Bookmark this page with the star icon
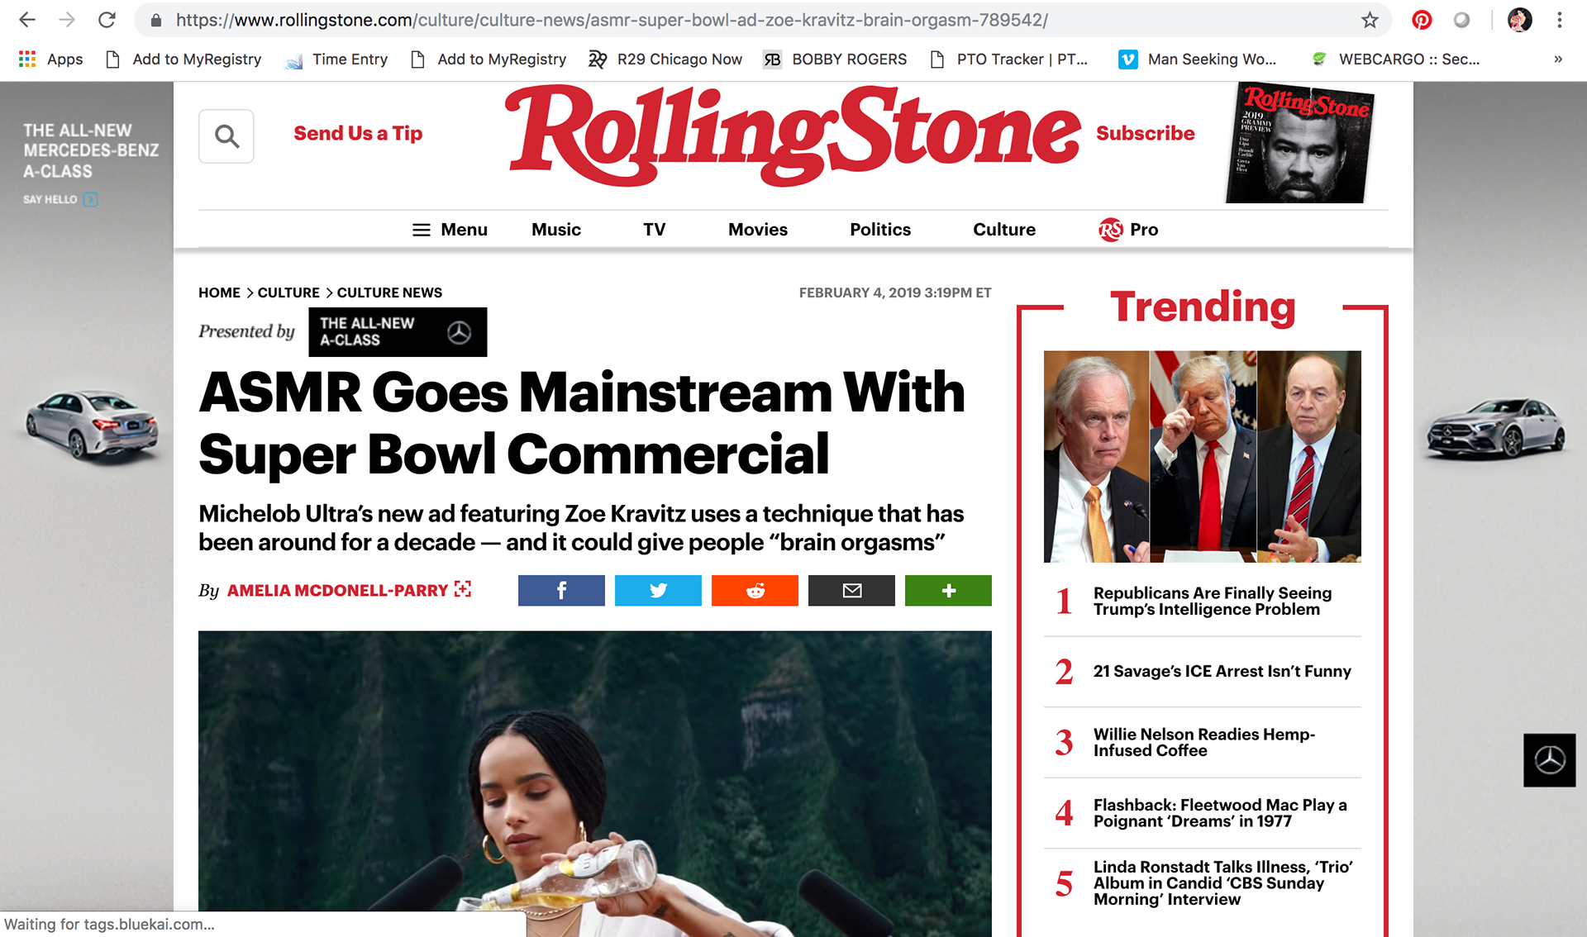 (1370, 20)
